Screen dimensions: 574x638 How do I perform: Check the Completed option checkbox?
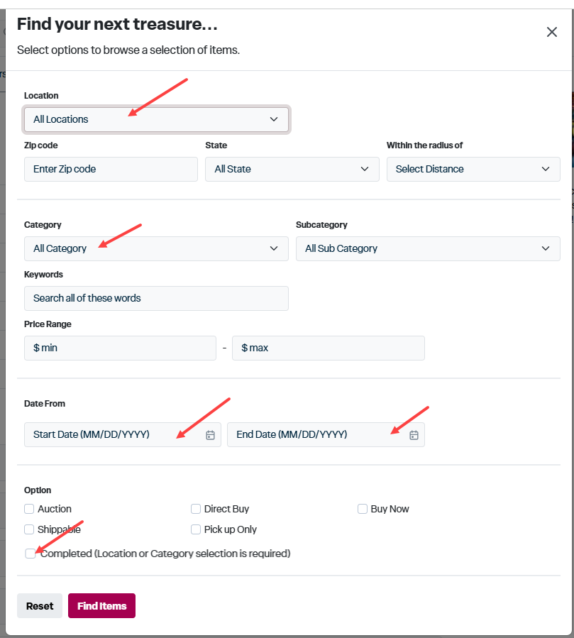pyautogui.click(x=30, y=554)
